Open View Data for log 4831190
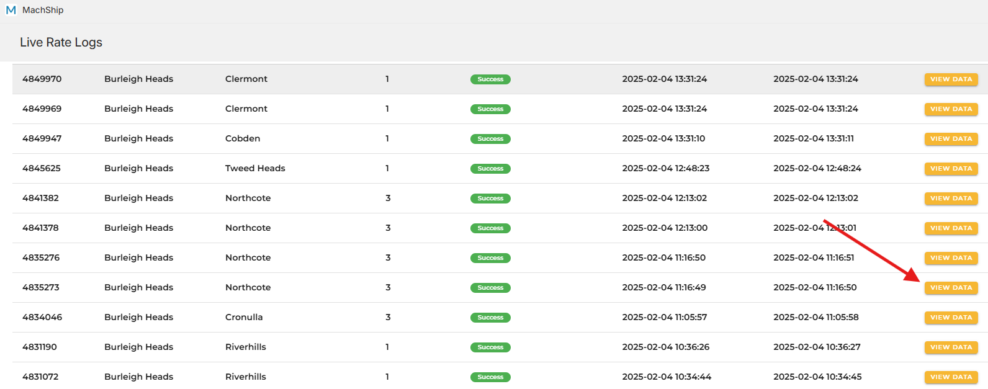The width and height of the screenshot is (988, 389). pos(951,347)
